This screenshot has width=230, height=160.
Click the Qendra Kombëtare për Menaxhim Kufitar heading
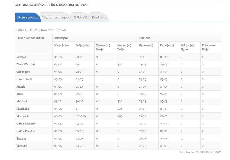(x=51, y=5)
